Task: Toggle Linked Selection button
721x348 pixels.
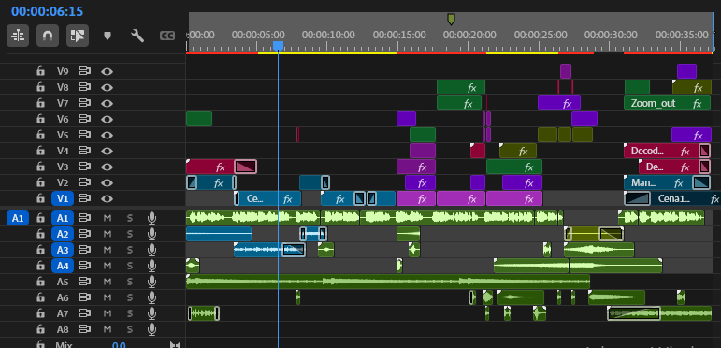Action: (x=78, y=36)
